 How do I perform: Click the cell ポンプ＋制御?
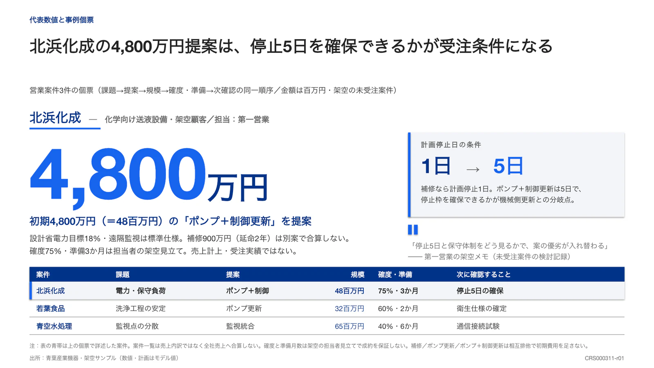pyautogui.click(x=247, y=291)
